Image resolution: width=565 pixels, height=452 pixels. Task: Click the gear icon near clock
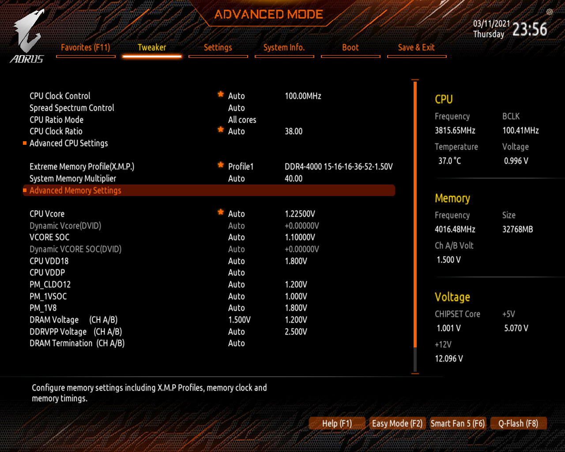550,12
